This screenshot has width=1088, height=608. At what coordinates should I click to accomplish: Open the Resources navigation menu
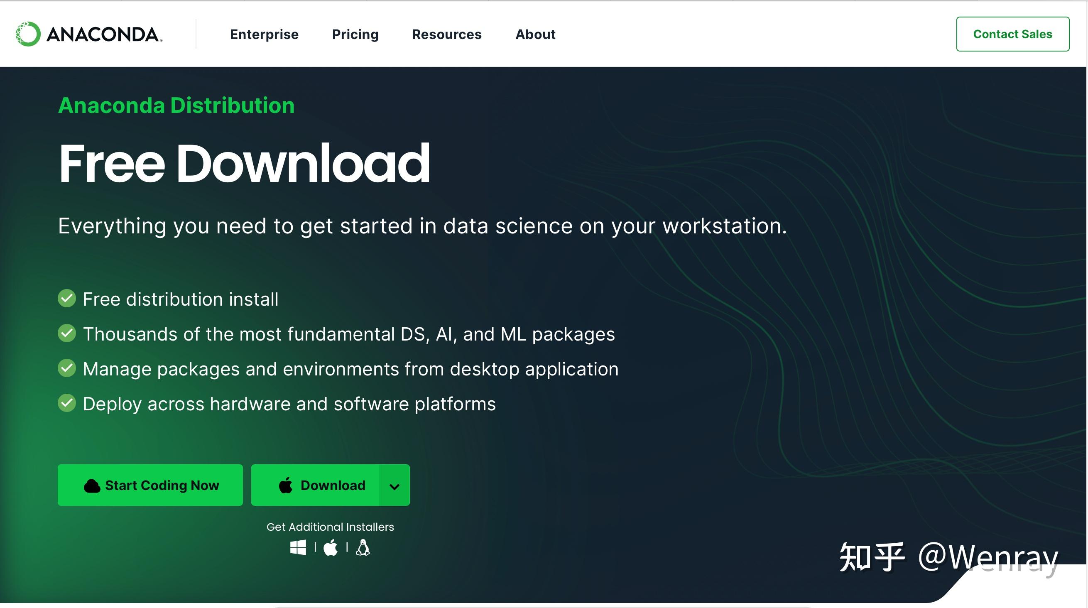tap(447, 34)
